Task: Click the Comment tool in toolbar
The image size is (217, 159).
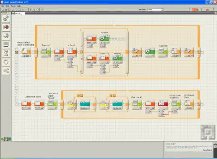Action: click(38, 10)
